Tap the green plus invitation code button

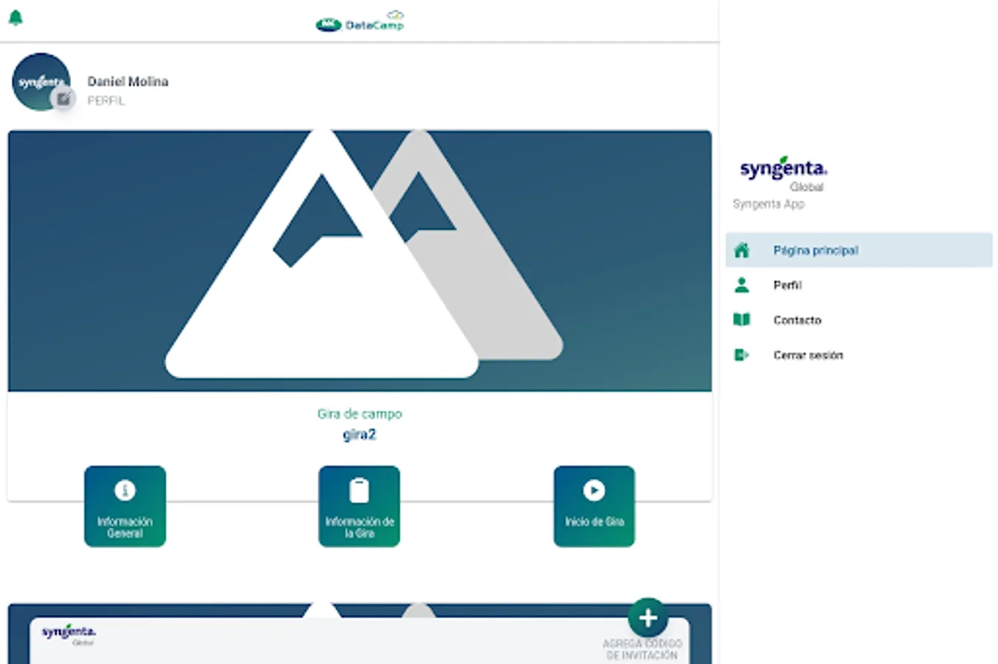[x=647, y=617]
